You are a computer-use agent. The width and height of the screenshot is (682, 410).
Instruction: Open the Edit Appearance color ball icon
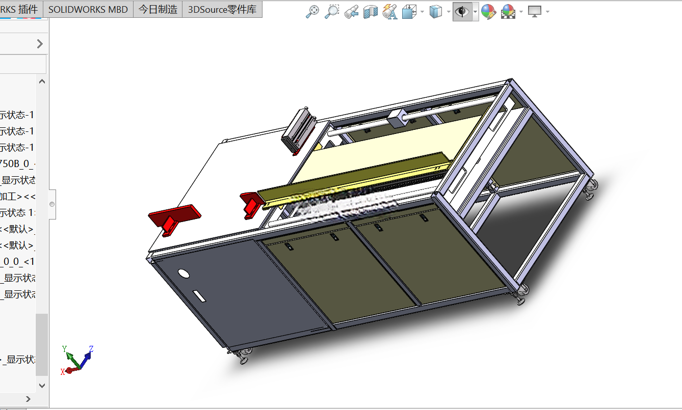[x=488, y=12]
